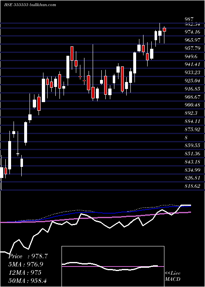Click the 908.67 price axis label
205x287 pixels.
click(192, 97)
